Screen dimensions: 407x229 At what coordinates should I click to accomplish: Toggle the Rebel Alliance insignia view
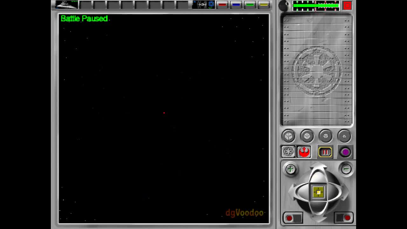(304, 152)
